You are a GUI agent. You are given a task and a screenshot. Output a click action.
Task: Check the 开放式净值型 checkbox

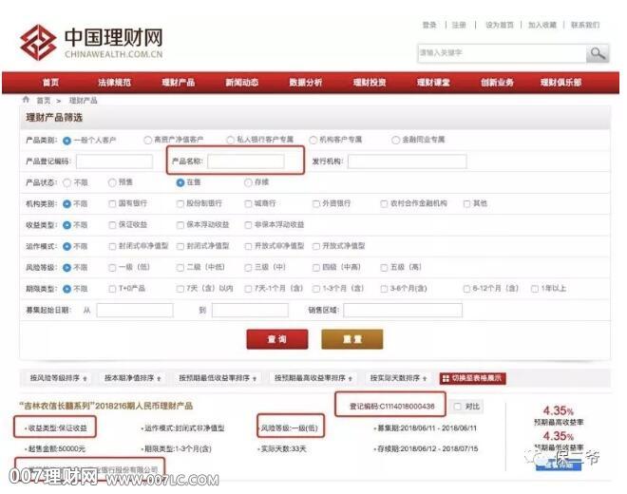tap(316, 246)
